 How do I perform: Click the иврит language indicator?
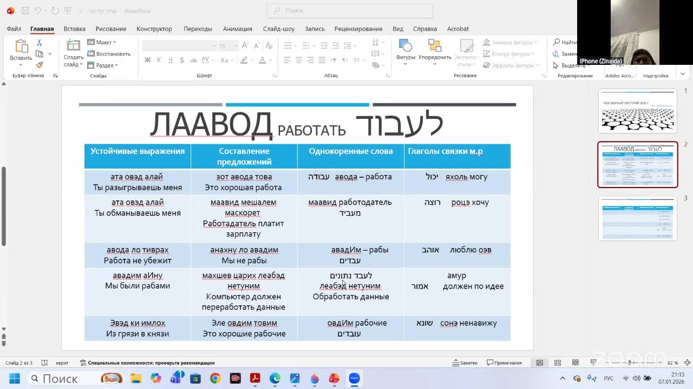point(62,363)
